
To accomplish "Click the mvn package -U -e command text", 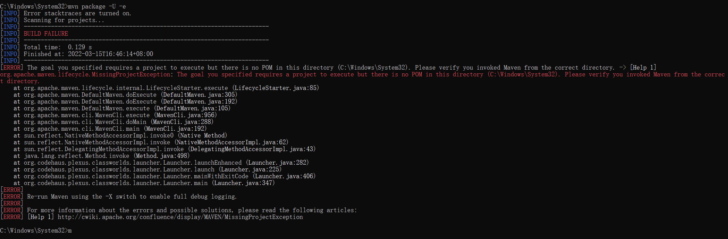I will coord(97,6).
